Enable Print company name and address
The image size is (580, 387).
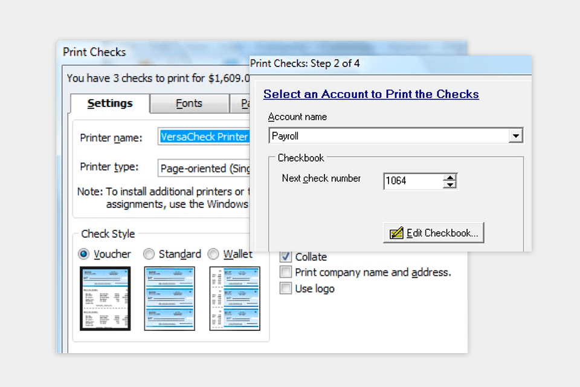[285, 272]
